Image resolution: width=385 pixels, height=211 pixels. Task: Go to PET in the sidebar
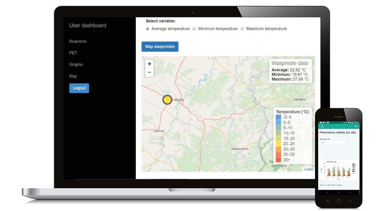pos(73,53)
